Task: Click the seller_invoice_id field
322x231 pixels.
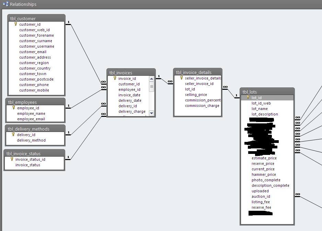Action: 199,84
